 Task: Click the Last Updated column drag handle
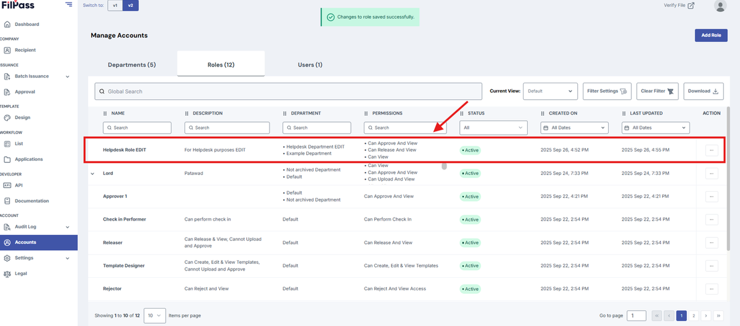(624, 113)
